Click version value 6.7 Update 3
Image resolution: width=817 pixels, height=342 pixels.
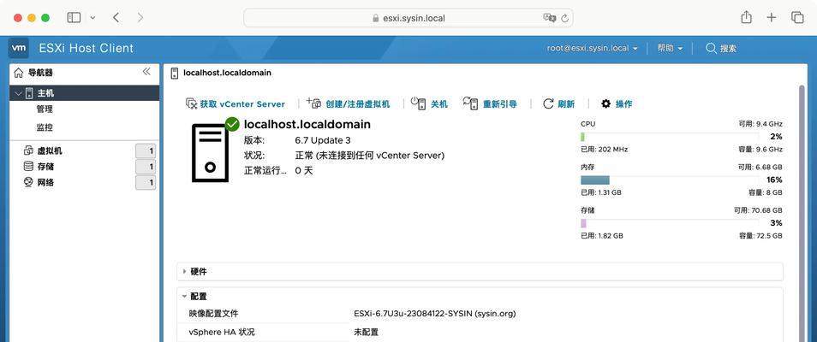323,140
